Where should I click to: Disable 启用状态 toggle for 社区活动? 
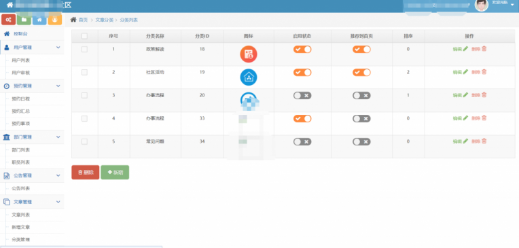tap(302, 73)
